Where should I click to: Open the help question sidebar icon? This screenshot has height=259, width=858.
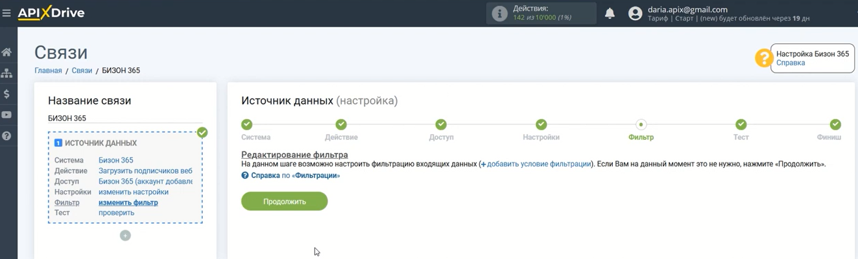click(x=7, y=136)
